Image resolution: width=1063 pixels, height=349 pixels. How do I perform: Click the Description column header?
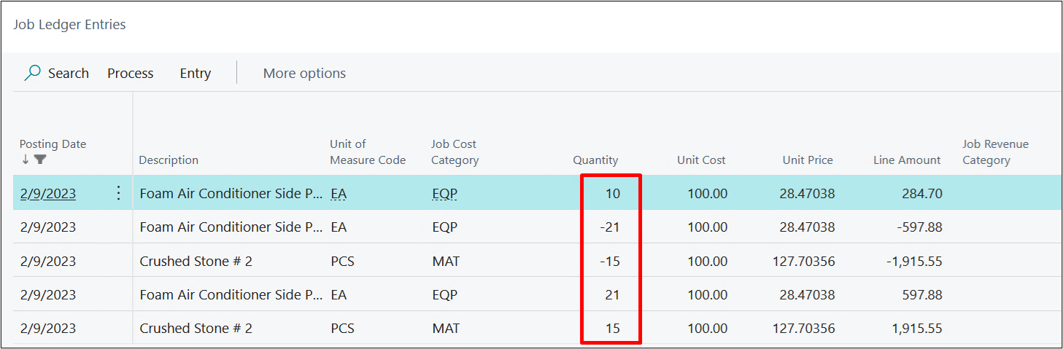[x=169, y=160]
